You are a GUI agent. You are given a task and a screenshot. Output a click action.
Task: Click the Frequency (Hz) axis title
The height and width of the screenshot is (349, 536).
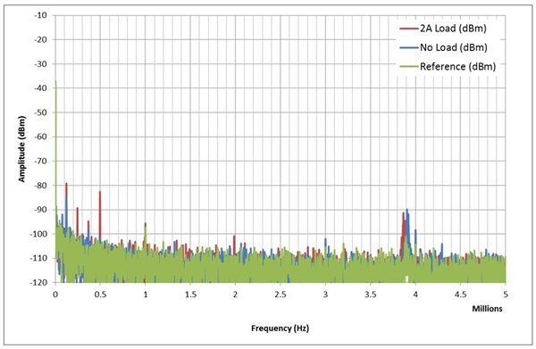click(x=280, y=328)
